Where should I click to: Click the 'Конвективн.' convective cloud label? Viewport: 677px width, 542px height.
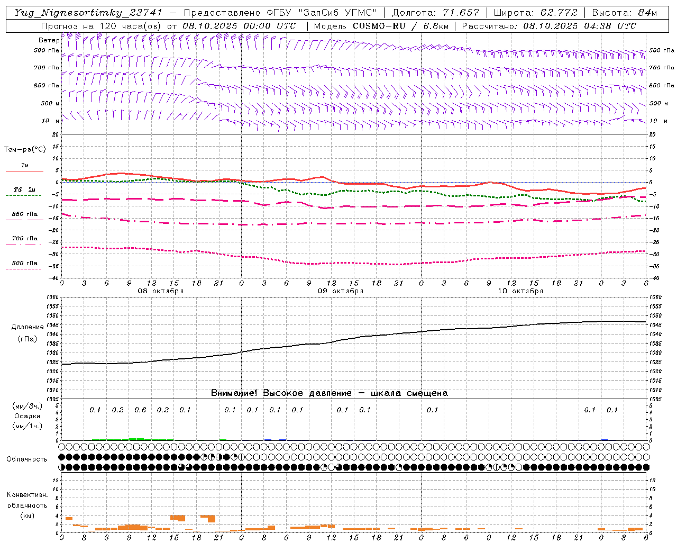pyautogui.click(x=27, y=495)
